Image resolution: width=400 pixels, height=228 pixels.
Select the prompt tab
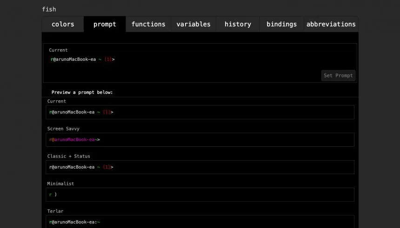105,24
